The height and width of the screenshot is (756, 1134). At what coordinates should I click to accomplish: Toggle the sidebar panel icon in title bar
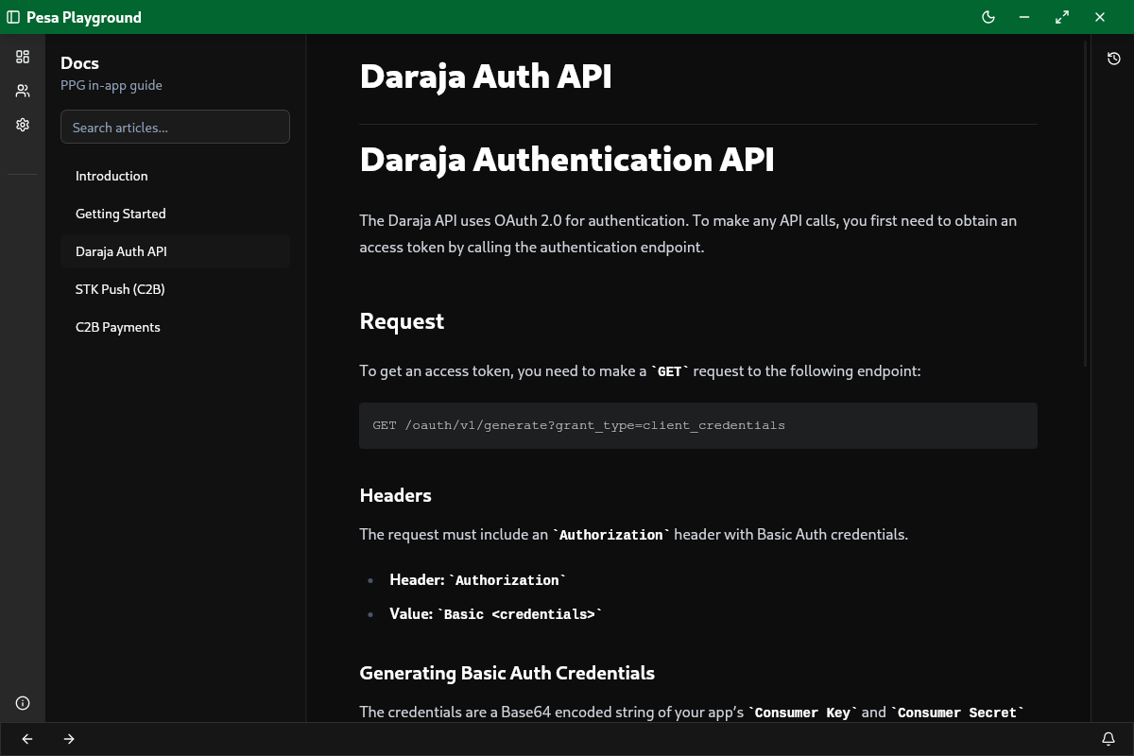point(13,17)
